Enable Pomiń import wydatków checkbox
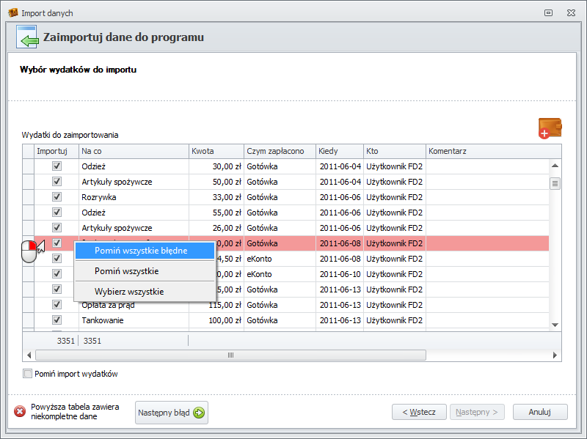 pyautogui.click(x=28, y=374)
